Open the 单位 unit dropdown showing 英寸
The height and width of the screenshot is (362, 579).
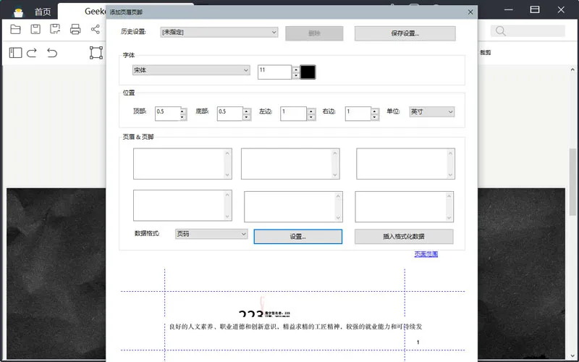coord(431,111)
